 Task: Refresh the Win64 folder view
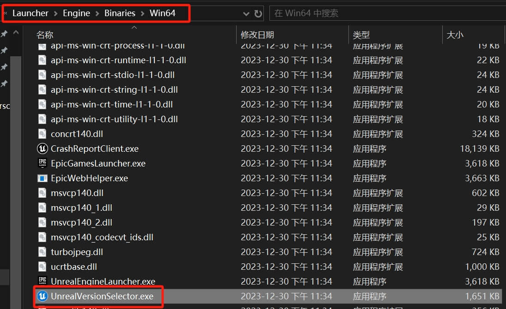click(258, 13)
